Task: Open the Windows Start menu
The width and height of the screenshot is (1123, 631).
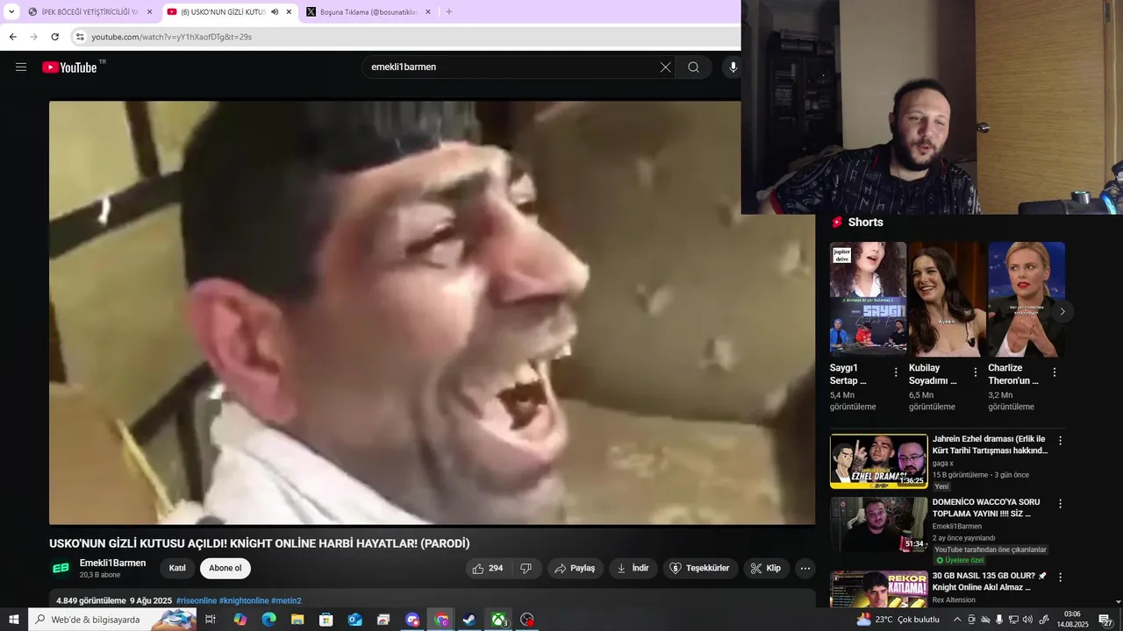Action: pyautogui.click(x=14, y=620)
